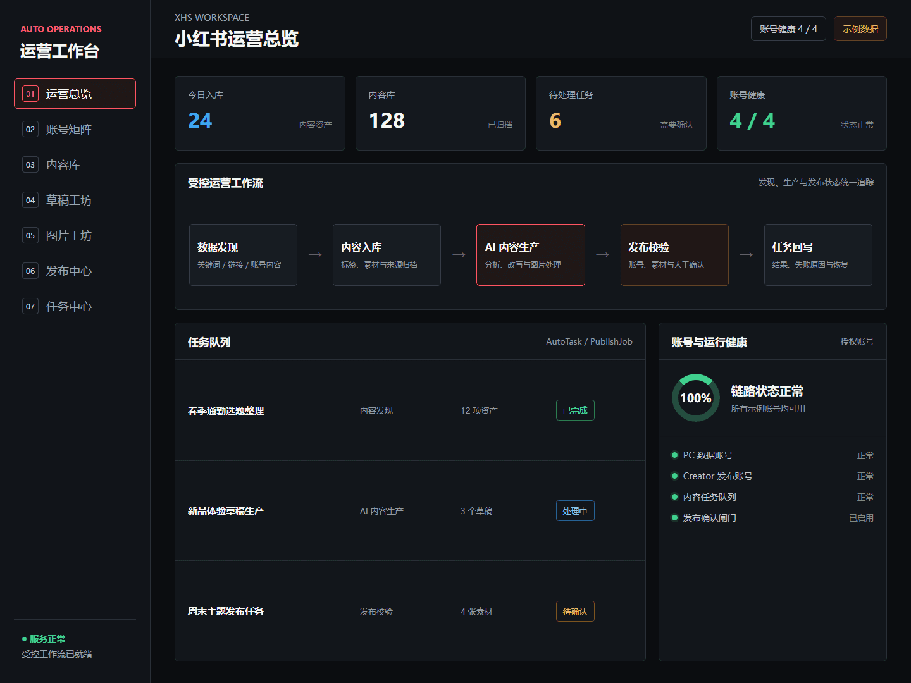Select the 任务回写 workflow step
911x683 pixels.
818,255
